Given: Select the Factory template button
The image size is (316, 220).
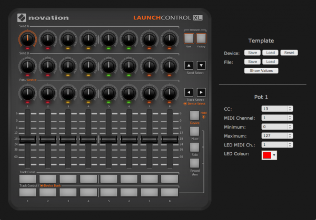Looking at the screenshot, I should coord(201,38).
